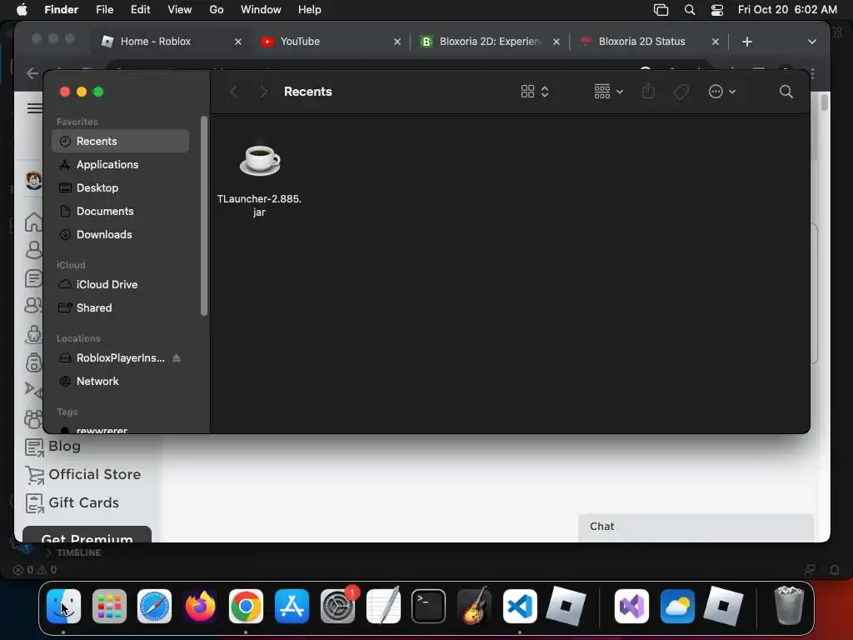Launch Google Chrome from the Dock

point(246,606)
